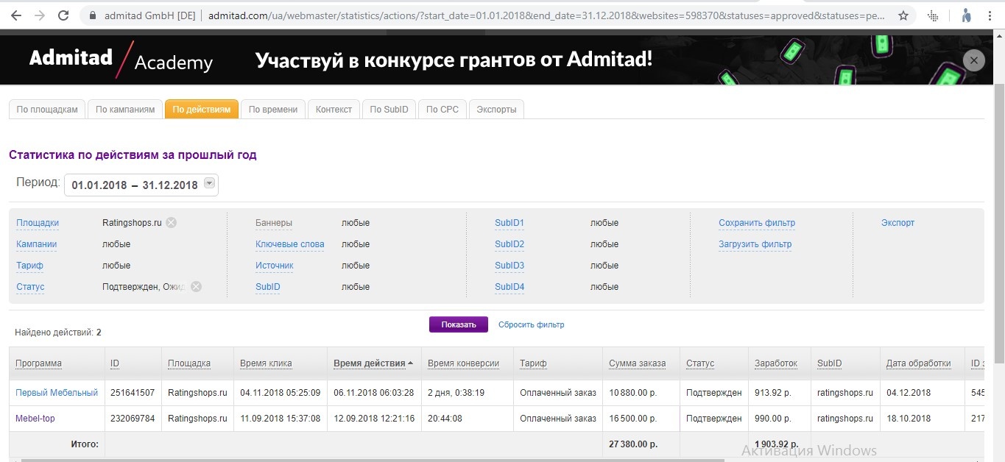Image resolution: width=1005 pixels, height=462 pixels.
Task: Click the Экспорт link
Action: tap(898, 223)
